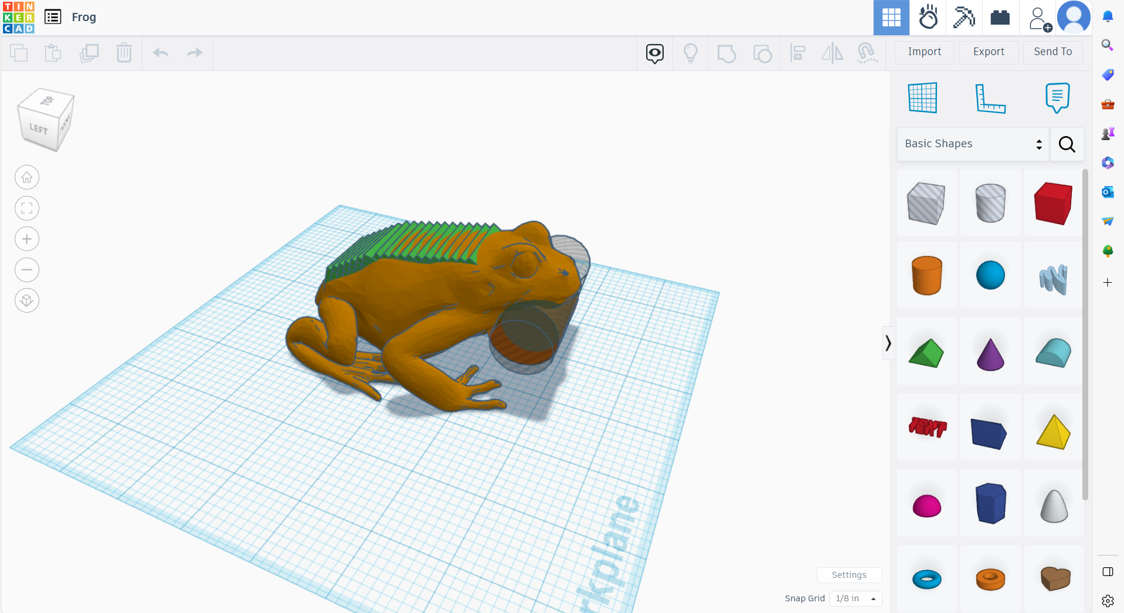Click the Fit all in view button

[x=27, y=208]
